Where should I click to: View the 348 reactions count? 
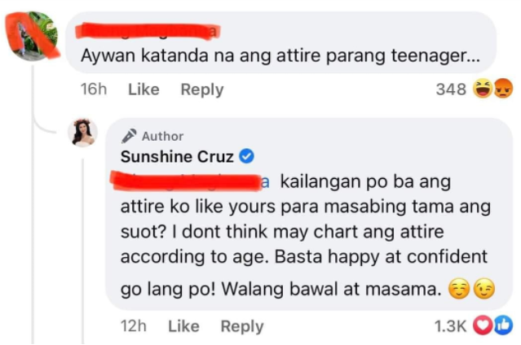click(x=451, y=90)
